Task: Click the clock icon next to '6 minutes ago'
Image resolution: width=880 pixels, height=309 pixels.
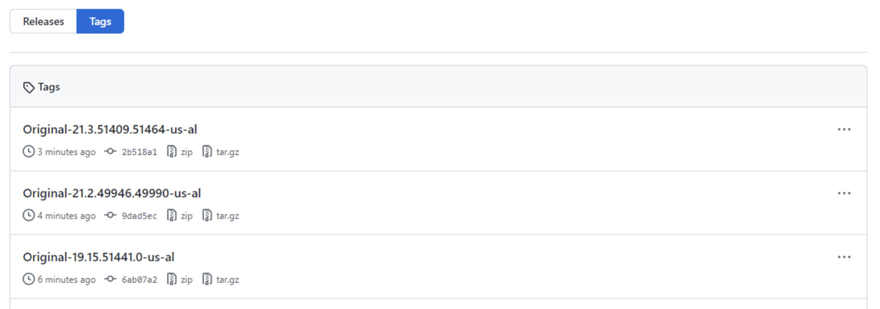Action: pos(27,279)
